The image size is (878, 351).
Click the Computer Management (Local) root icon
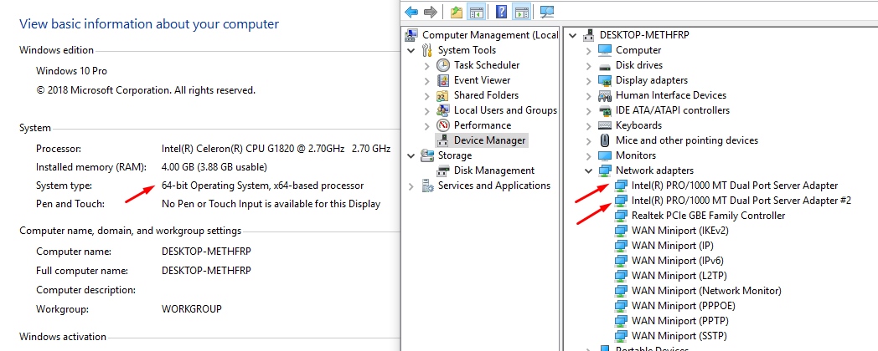(x=411, y=34)
